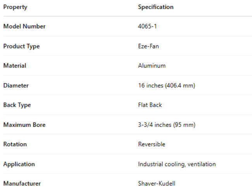This screenshot has width=252, height=194.
Task: Select the Back Type label
Action: click(x=17, y=105)
